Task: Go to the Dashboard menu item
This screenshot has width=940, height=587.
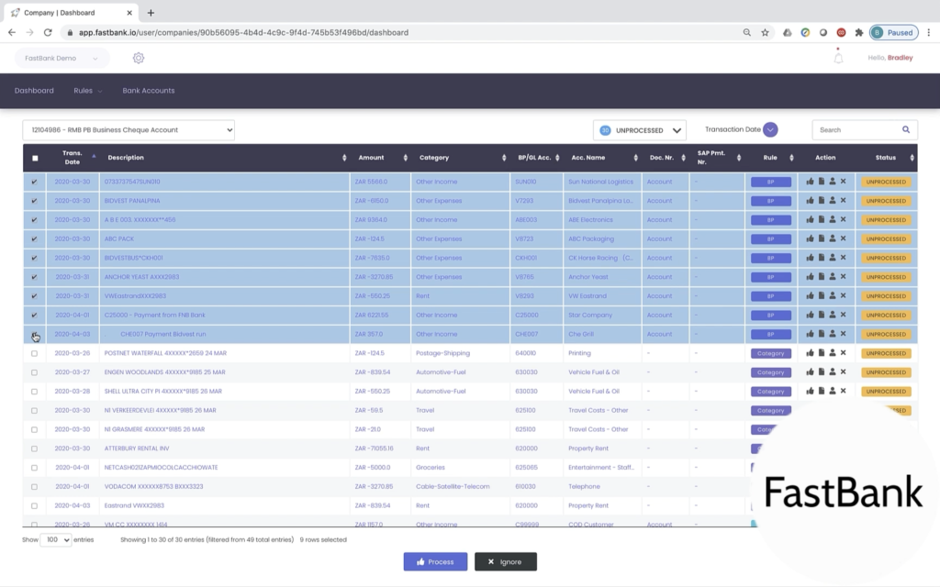Action: pyautogui.click(x=34, y=91)
